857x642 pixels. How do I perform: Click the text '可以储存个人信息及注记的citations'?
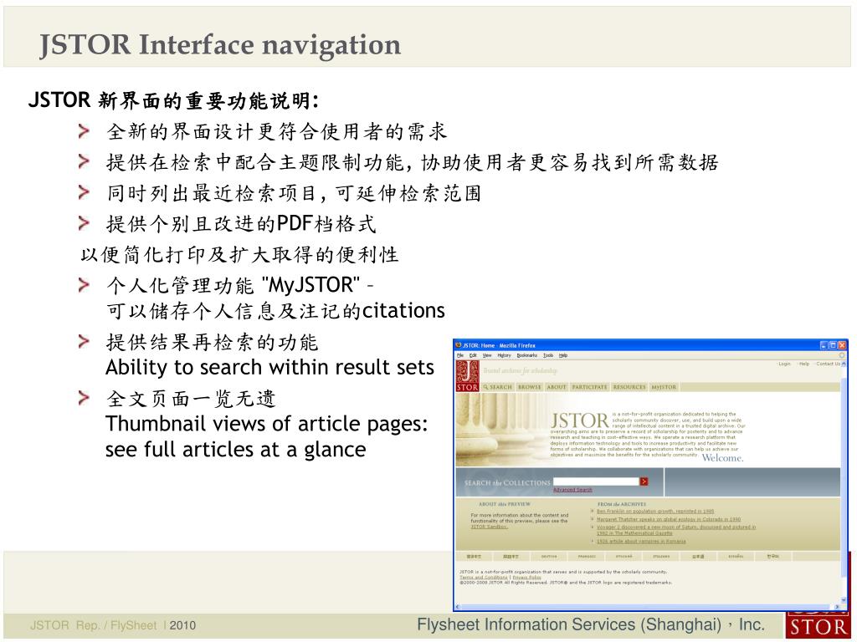pos(276,311)
